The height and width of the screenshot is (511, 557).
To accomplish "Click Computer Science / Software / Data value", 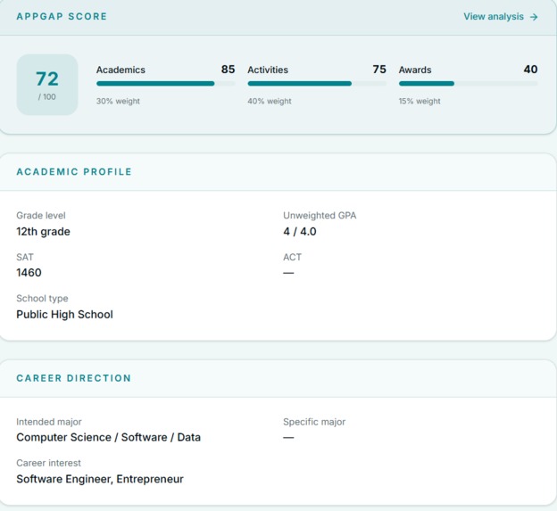I will coord(108,437).
